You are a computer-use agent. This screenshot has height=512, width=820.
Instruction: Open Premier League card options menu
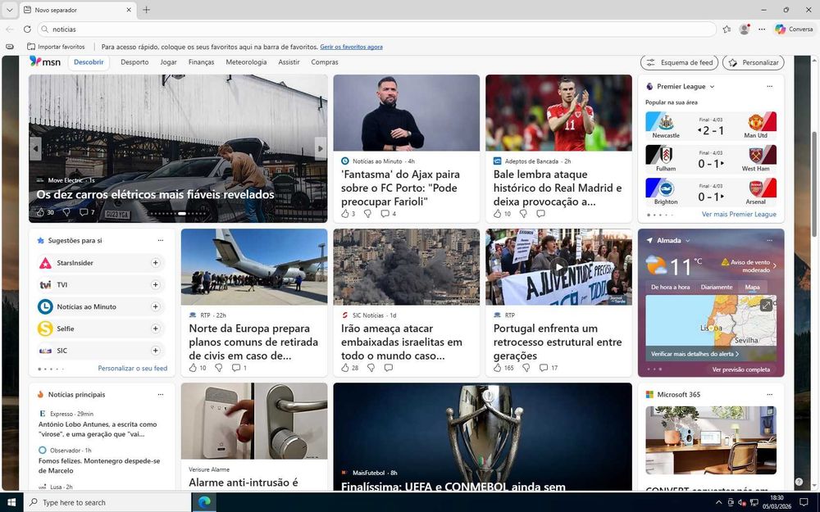click(x=769, y=86)
